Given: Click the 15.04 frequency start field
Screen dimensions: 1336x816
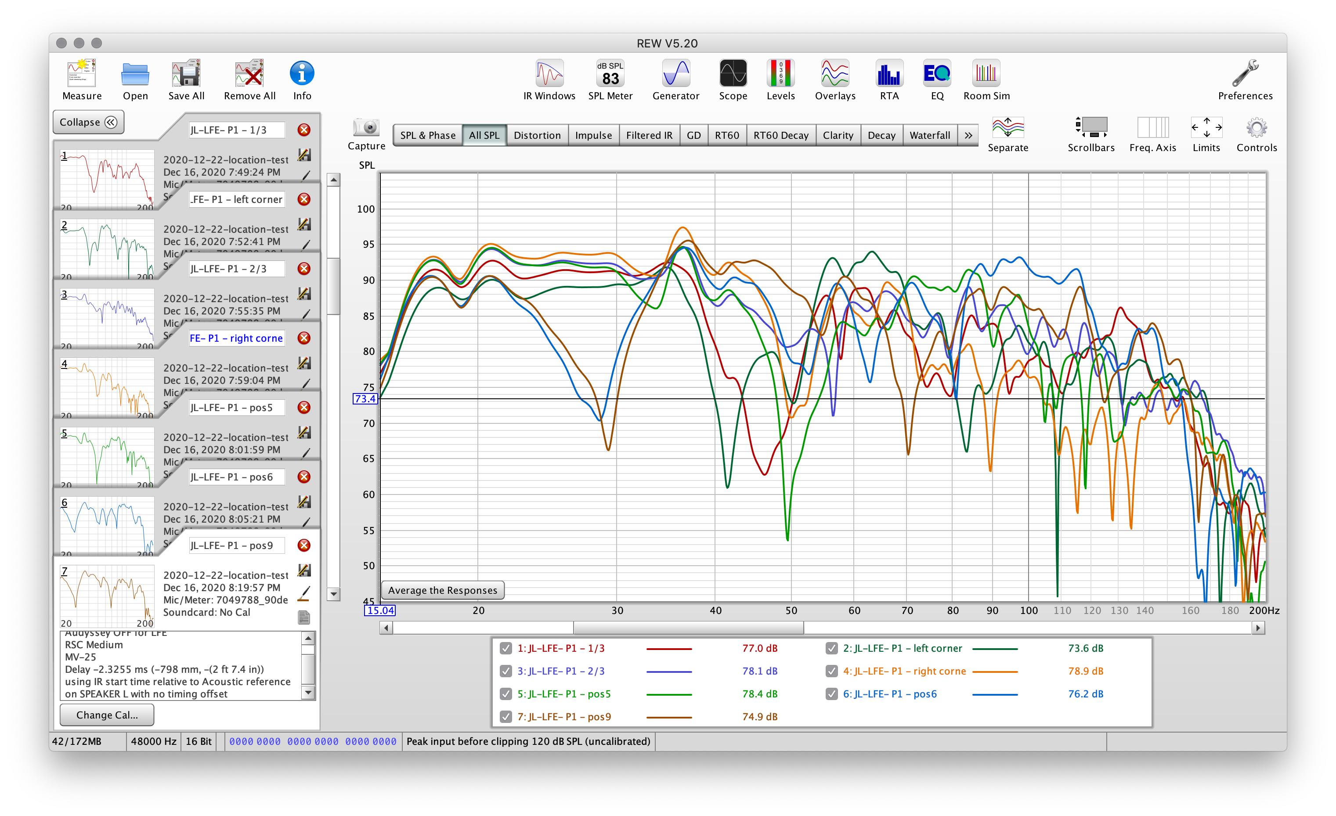Looking at the screenshot, I should tap(379, 611).
